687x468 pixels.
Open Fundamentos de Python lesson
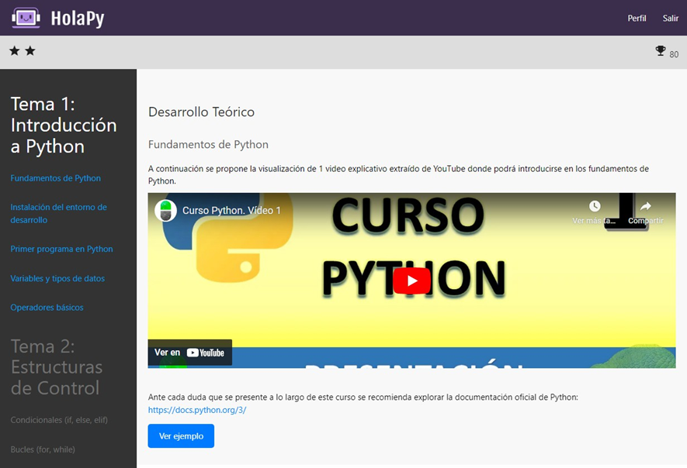point(56,178)
